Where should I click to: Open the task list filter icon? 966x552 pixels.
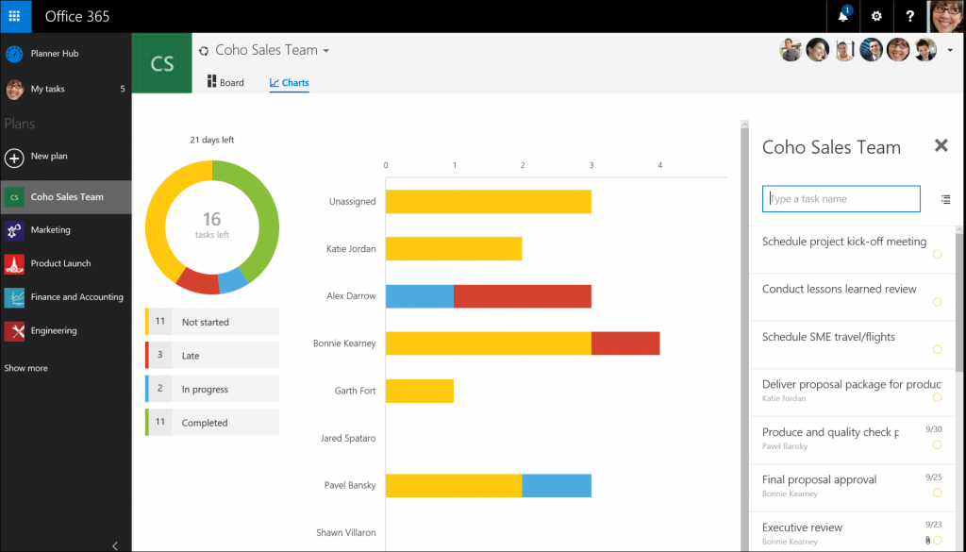tap(945, 199)
